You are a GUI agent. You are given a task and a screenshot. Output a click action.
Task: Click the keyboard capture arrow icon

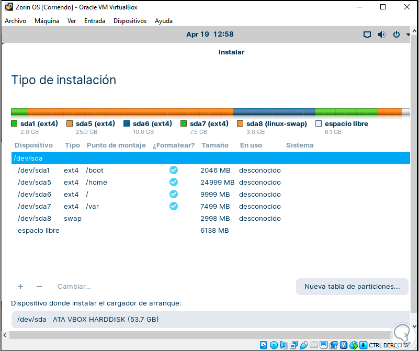pyautogui.click(x=363, y=345)
